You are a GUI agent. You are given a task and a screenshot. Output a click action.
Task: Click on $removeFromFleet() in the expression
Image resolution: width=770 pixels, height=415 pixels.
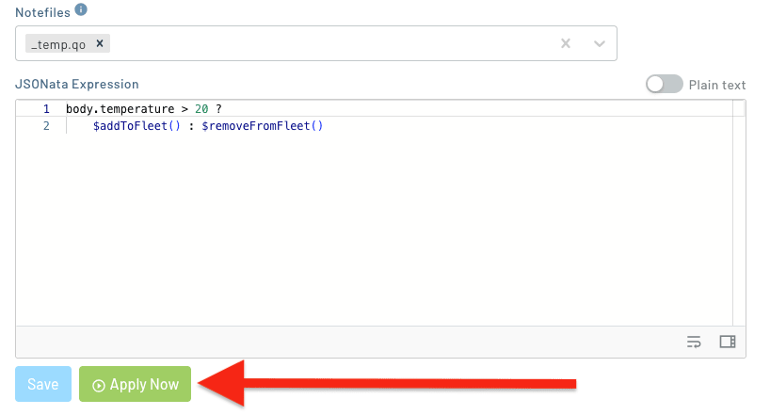[263, 126]
